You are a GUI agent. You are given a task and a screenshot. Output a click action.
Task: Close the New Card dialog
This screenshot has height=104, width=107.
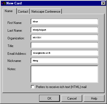click(x=103, y=3)
